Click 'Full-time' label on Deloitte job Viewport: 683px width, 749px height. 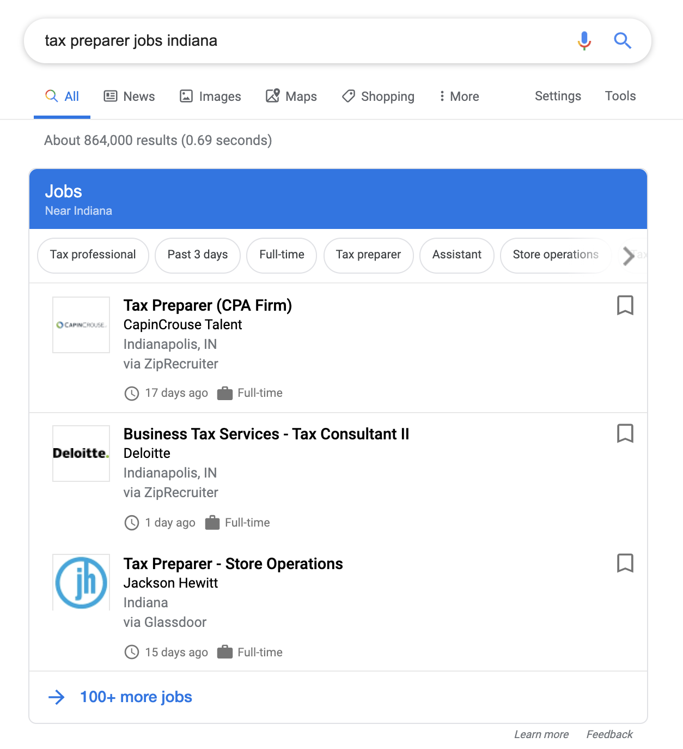click(x=247, y=523)
